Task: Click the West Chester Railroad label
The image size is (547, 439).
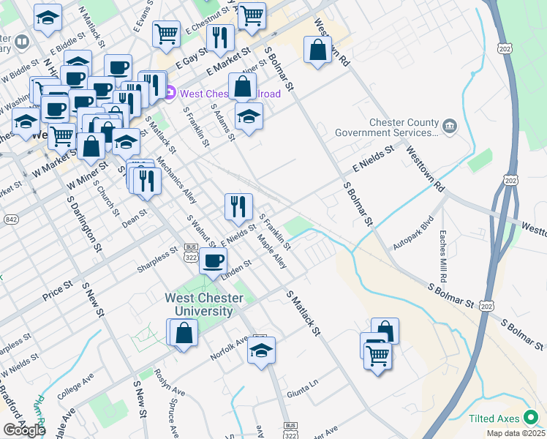Action: [x=230, y=94]
